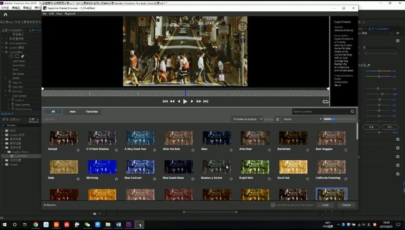Select the pen mask tool in S_FilmEffect
Viewport: 405px width, 230px height.
click(x=22, y=56)
